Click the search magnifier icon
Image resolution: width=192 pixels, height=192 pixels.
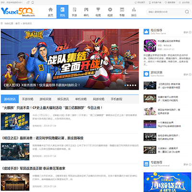coord(187,12)
